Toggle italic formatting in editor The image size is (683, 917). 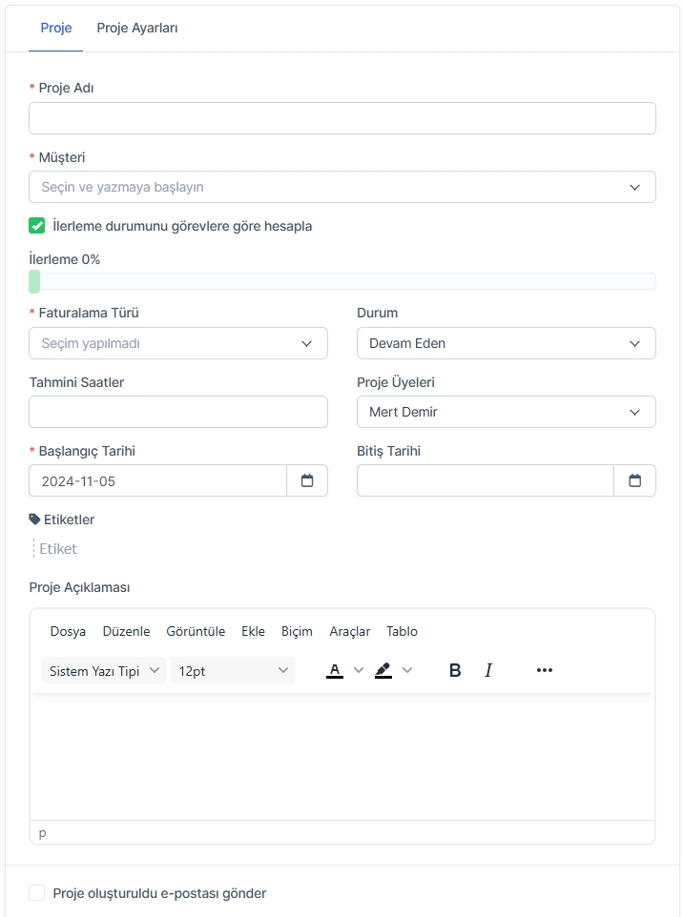[488, 670]
